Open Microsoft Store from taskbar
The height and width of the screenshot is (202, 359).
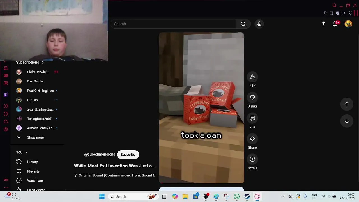coord(195,196)
